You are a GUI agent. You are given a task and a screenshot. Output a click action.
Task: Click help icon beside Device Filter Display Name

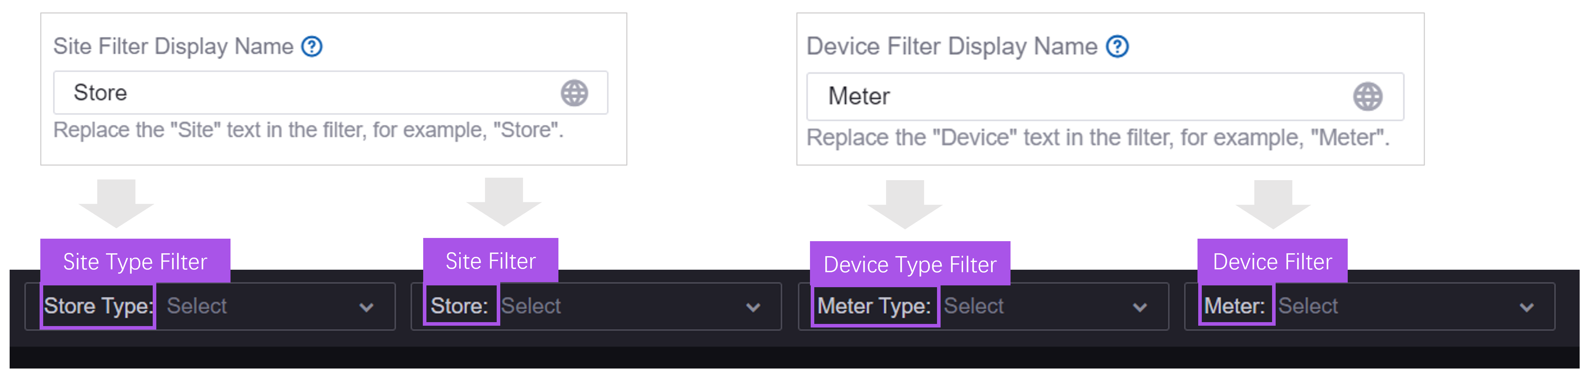tap(1117, 46)
